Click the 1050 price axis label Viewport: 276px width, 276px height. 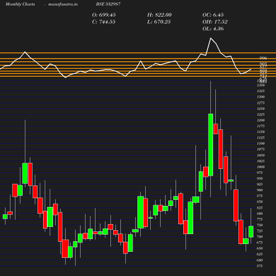pyautogui.click(x=261, y=155)
